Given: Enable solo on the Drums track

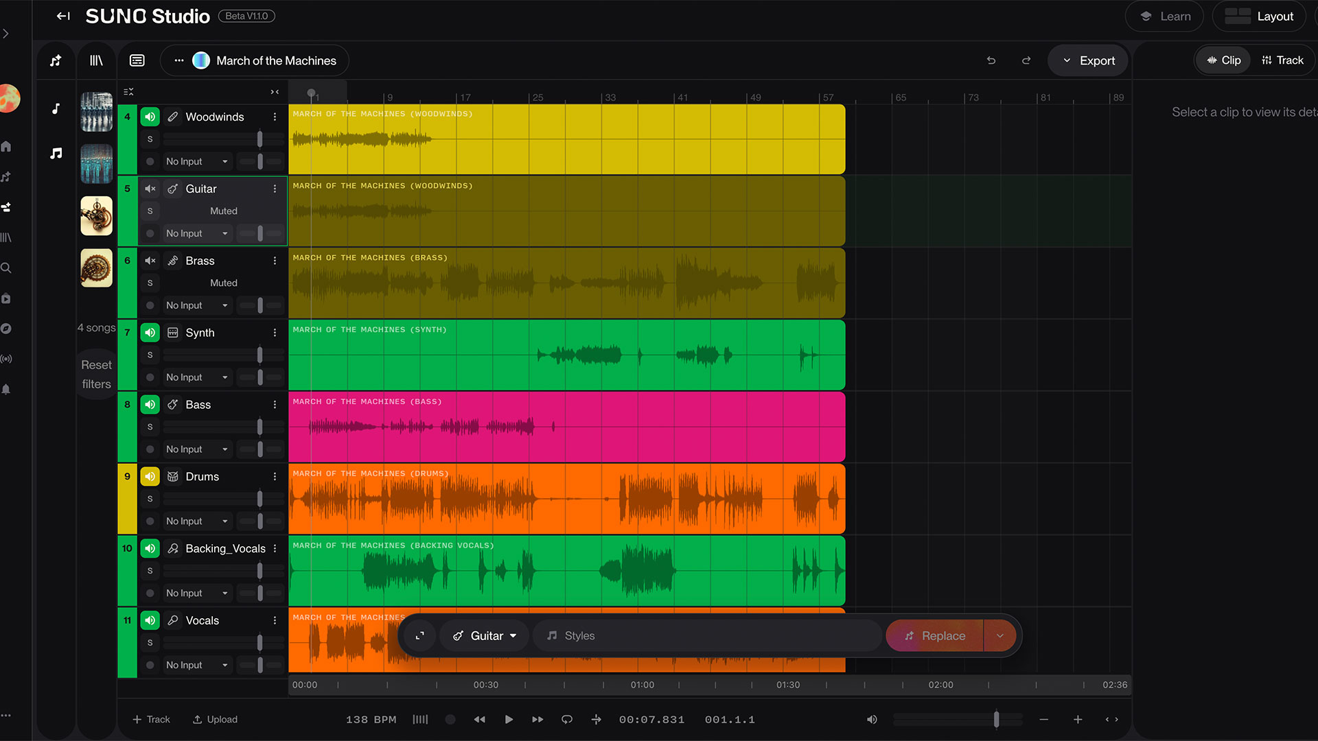Looking at the screenshot, I should click(x=150, y=499).
